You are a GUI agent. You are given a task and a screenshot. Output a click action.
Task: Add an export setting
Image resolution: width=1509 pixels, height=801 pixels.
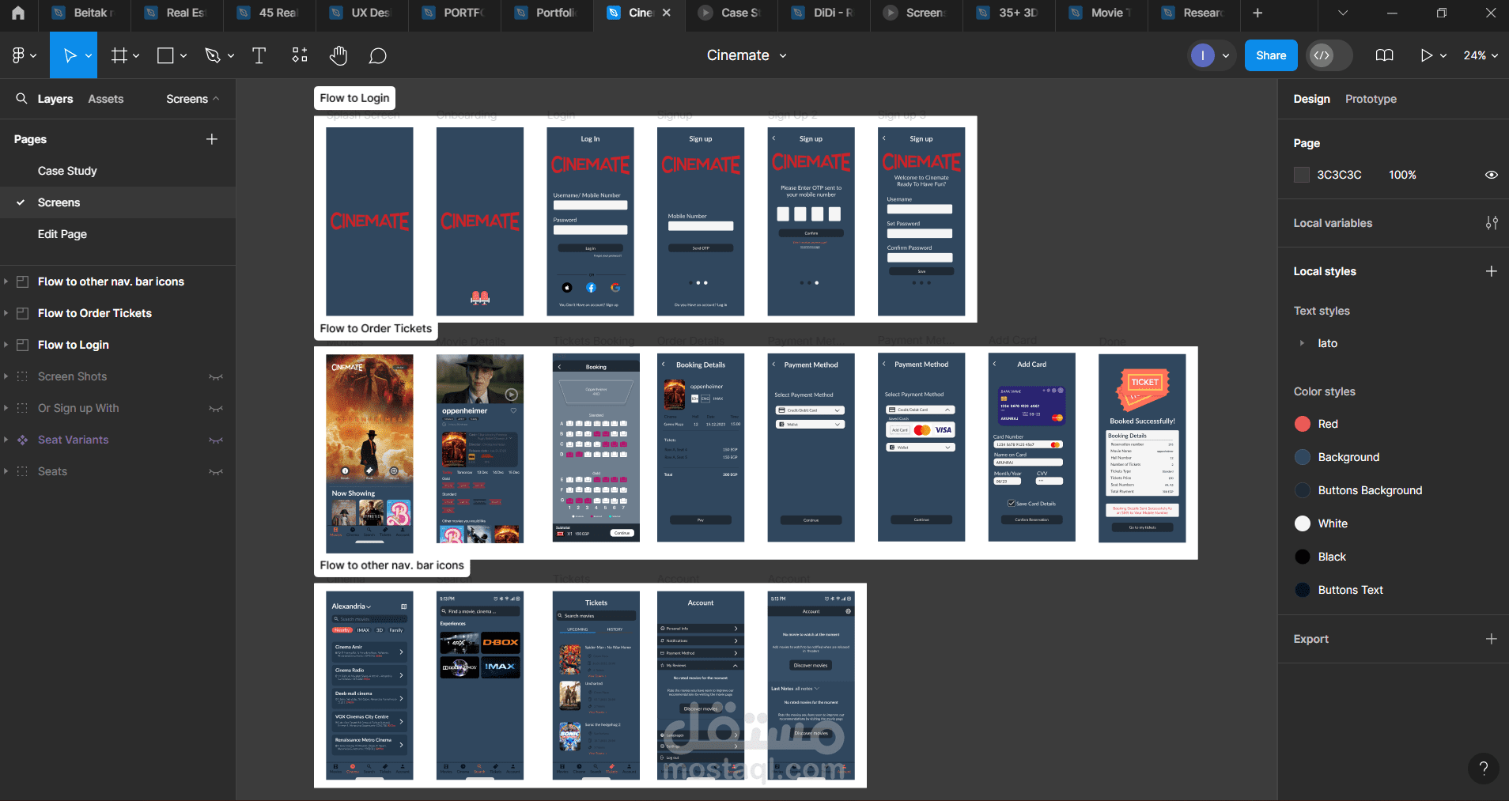1492,639
